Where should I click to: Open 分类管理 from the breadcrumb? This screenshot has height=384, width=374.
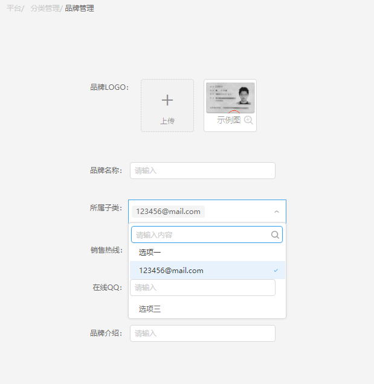45,8
